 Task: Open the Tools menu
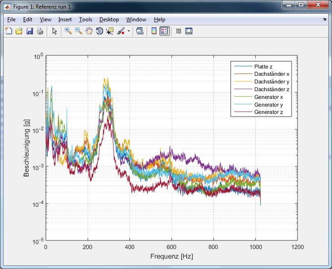[85, 20]
